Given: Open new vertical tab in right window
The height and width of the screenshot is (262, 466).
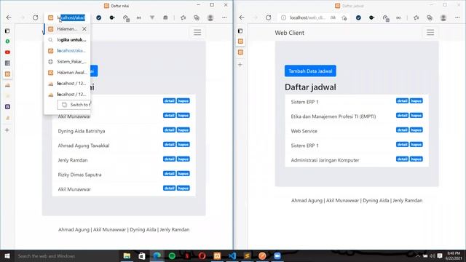Looking at the screenshot, I should 240,65.
